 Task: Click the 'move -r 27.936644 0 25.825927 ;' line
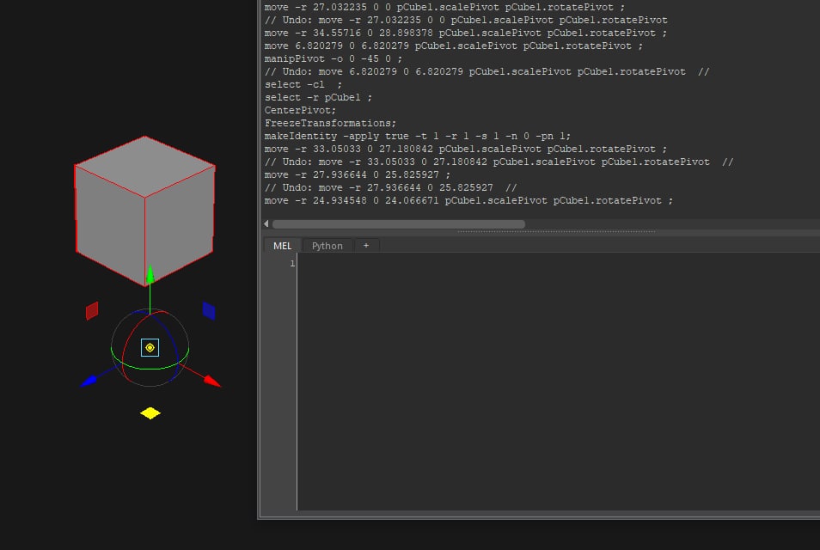(358, 174)
